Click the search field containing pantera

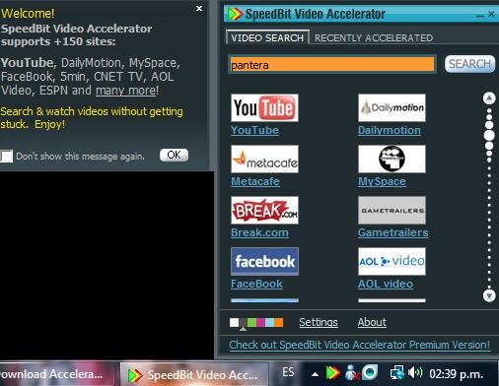pyautogui.click(x=332, y=65)
